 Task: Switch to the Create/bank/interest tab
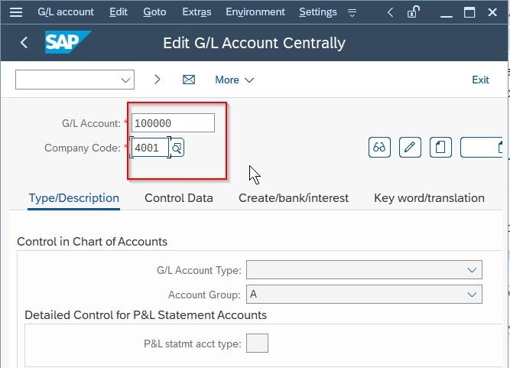point(294,198)
